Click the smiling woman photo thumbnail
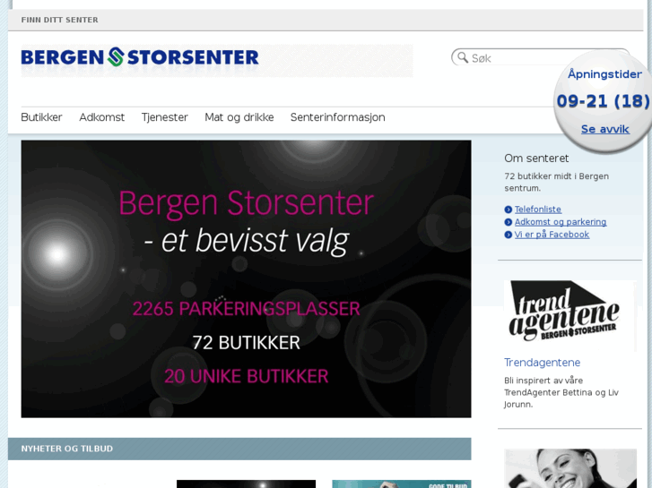 570,468
